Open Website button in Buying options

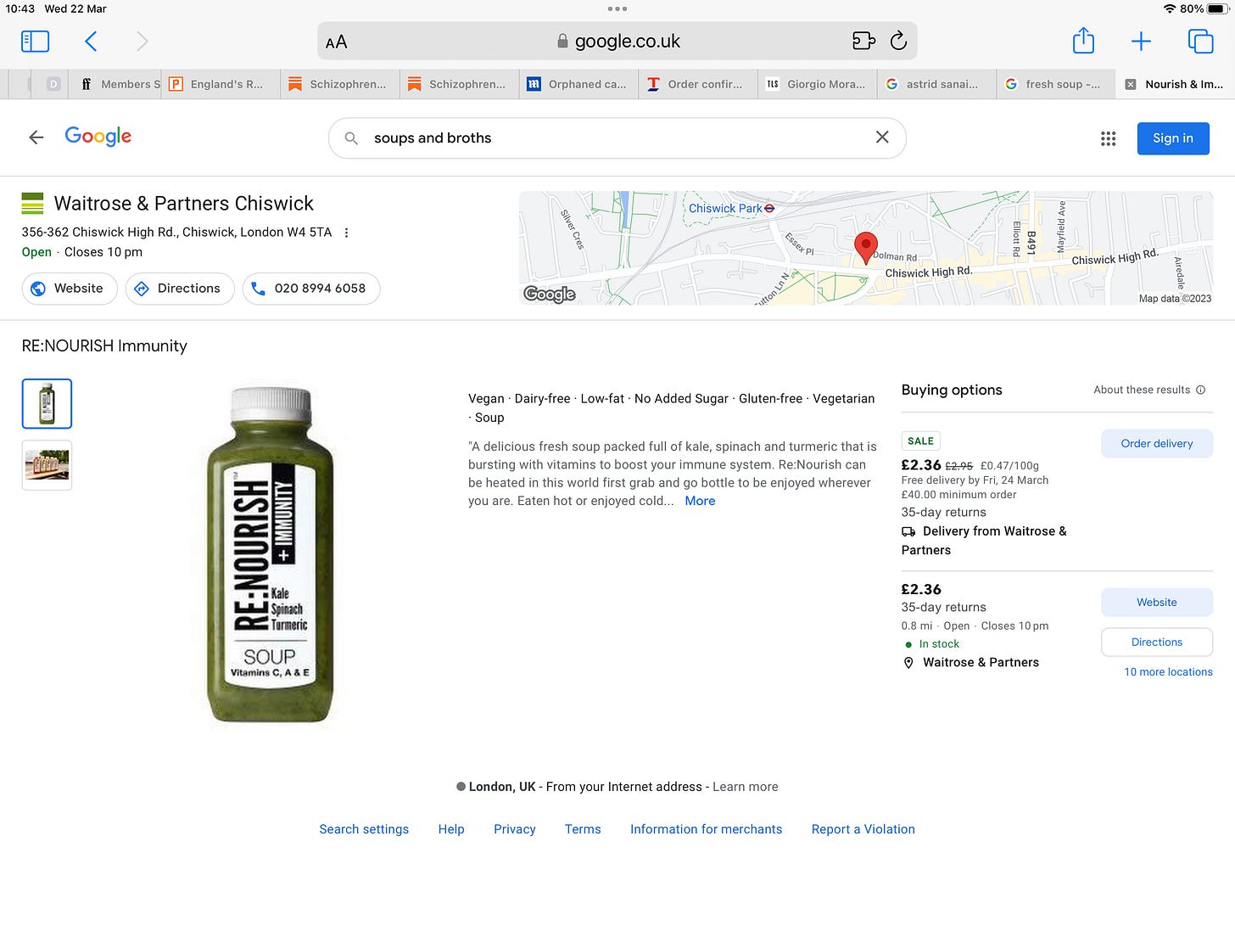(x=1157, y=603)
